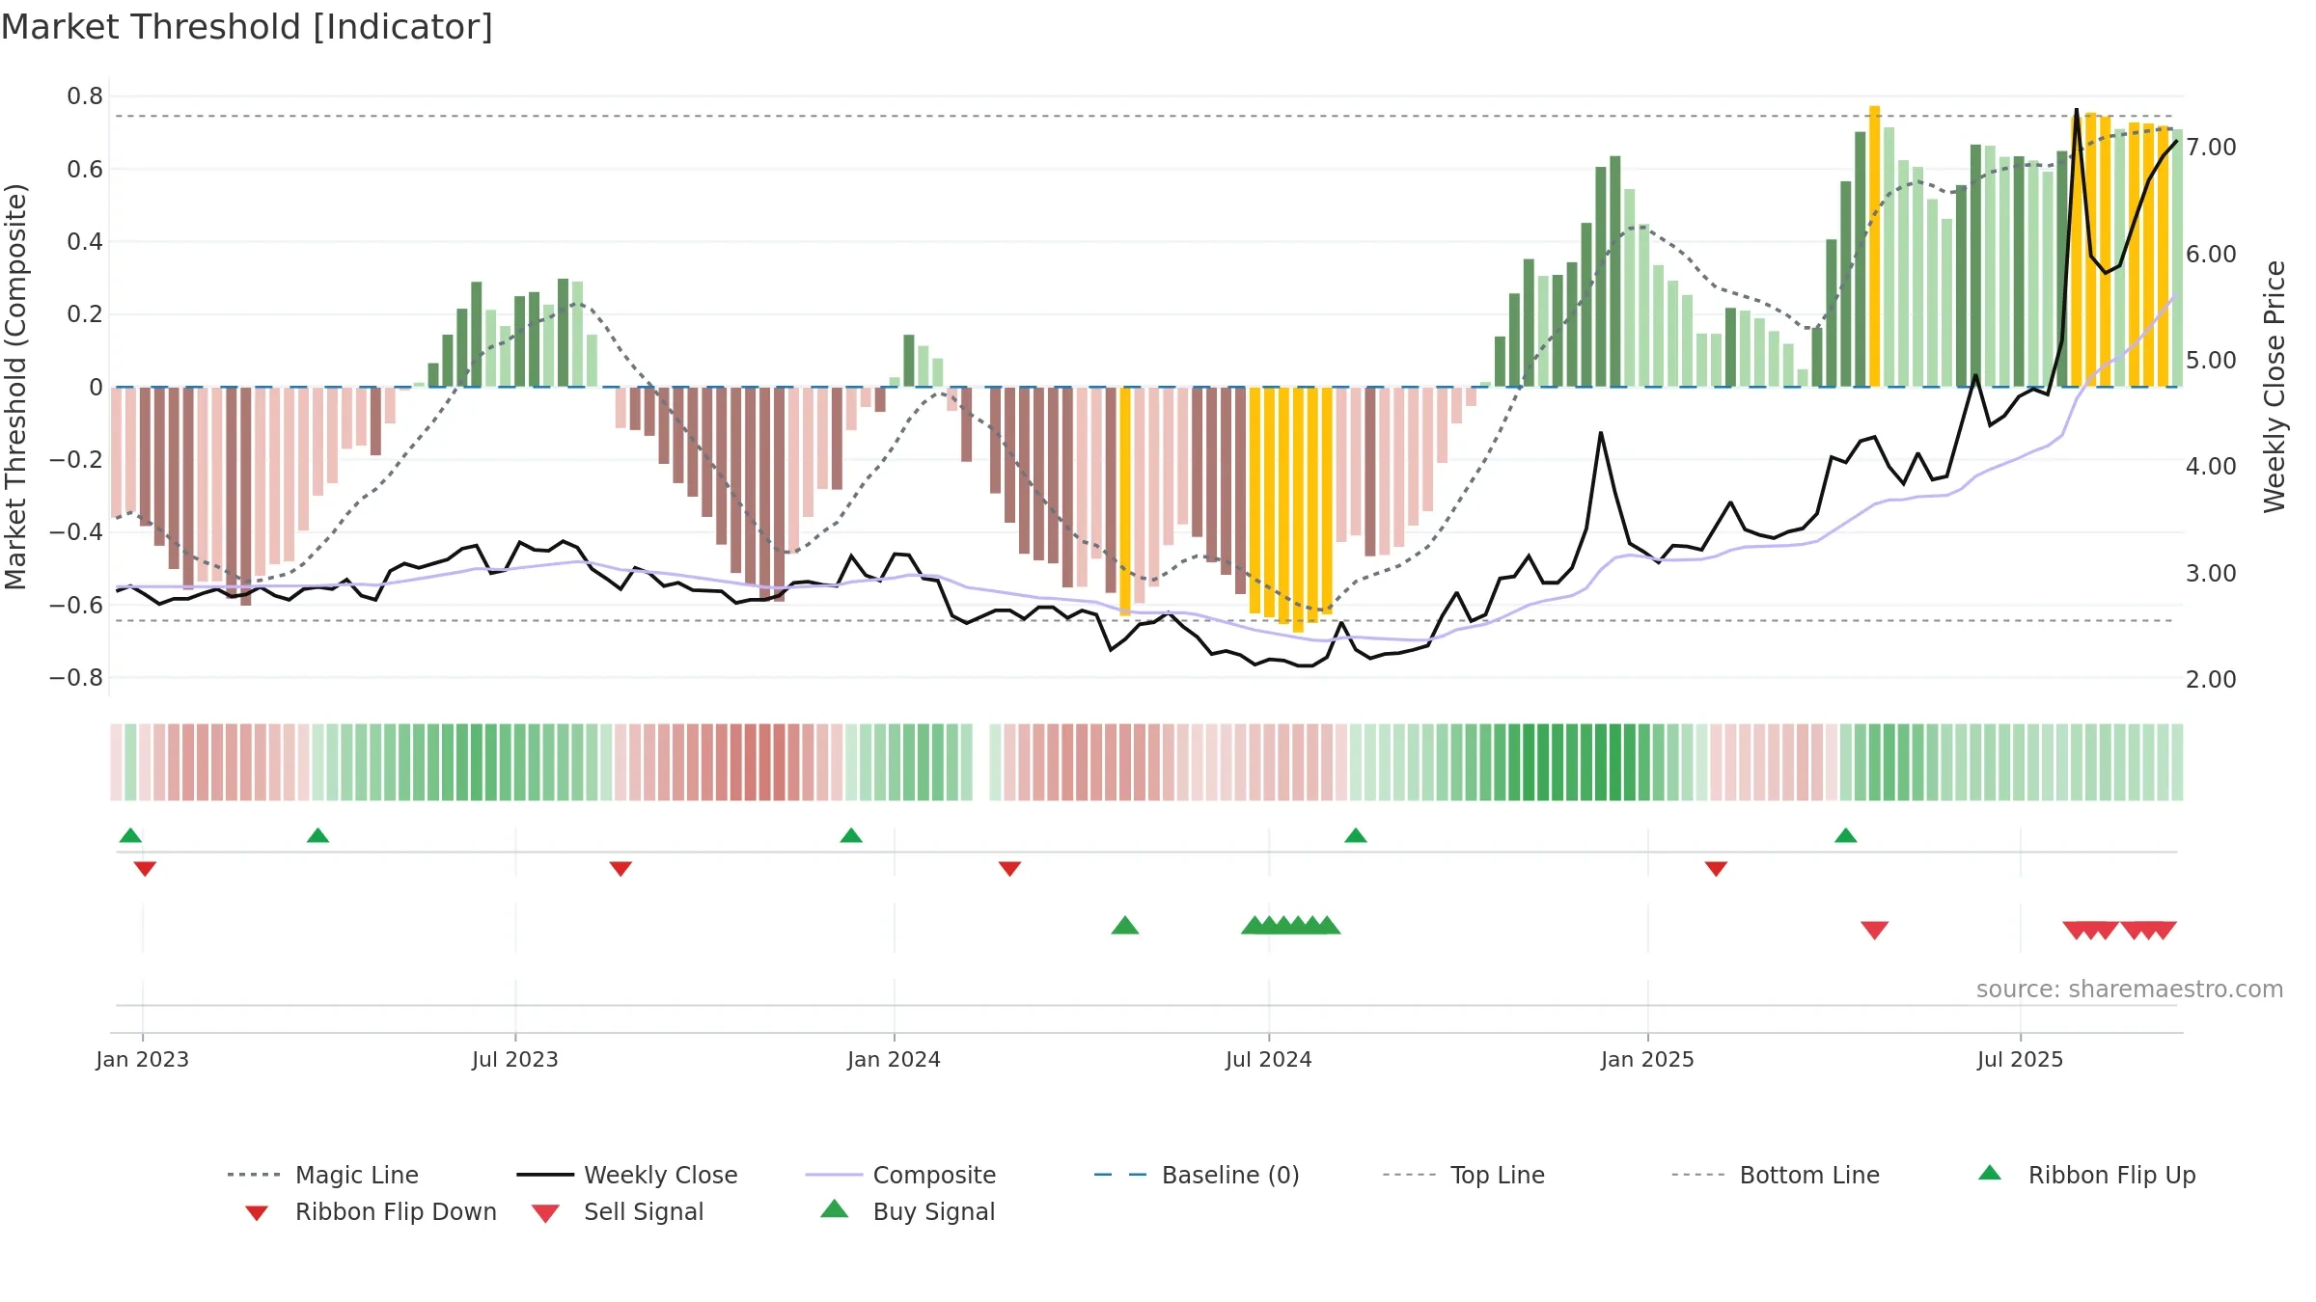2316x1302 pixels.
Task: Toggle the Weekly Close legend entry
Action: pos(627,1175)
